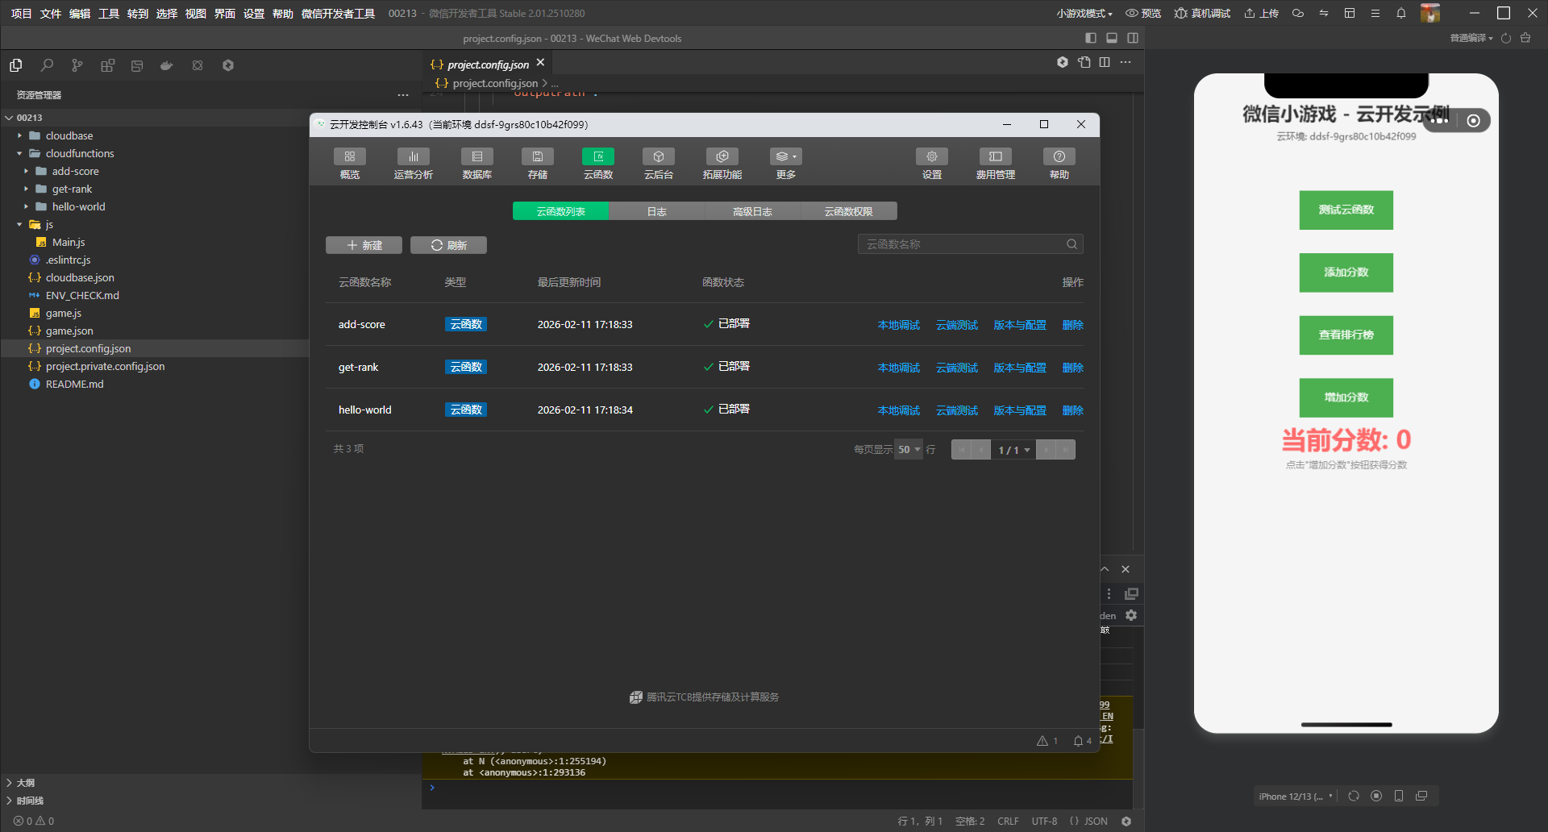Open 运营分析 analytics in cloud console
Image resolution: width=1548 pixels, height=832 pixels.
(x=414, y=164)
